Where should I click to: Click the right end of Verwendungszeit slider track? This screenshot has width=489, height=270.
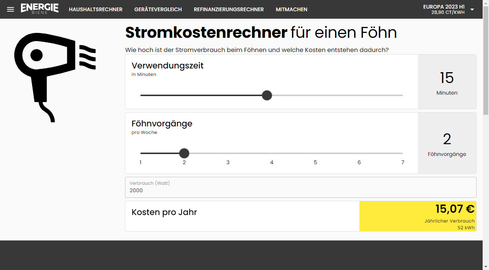coord(402,95)
